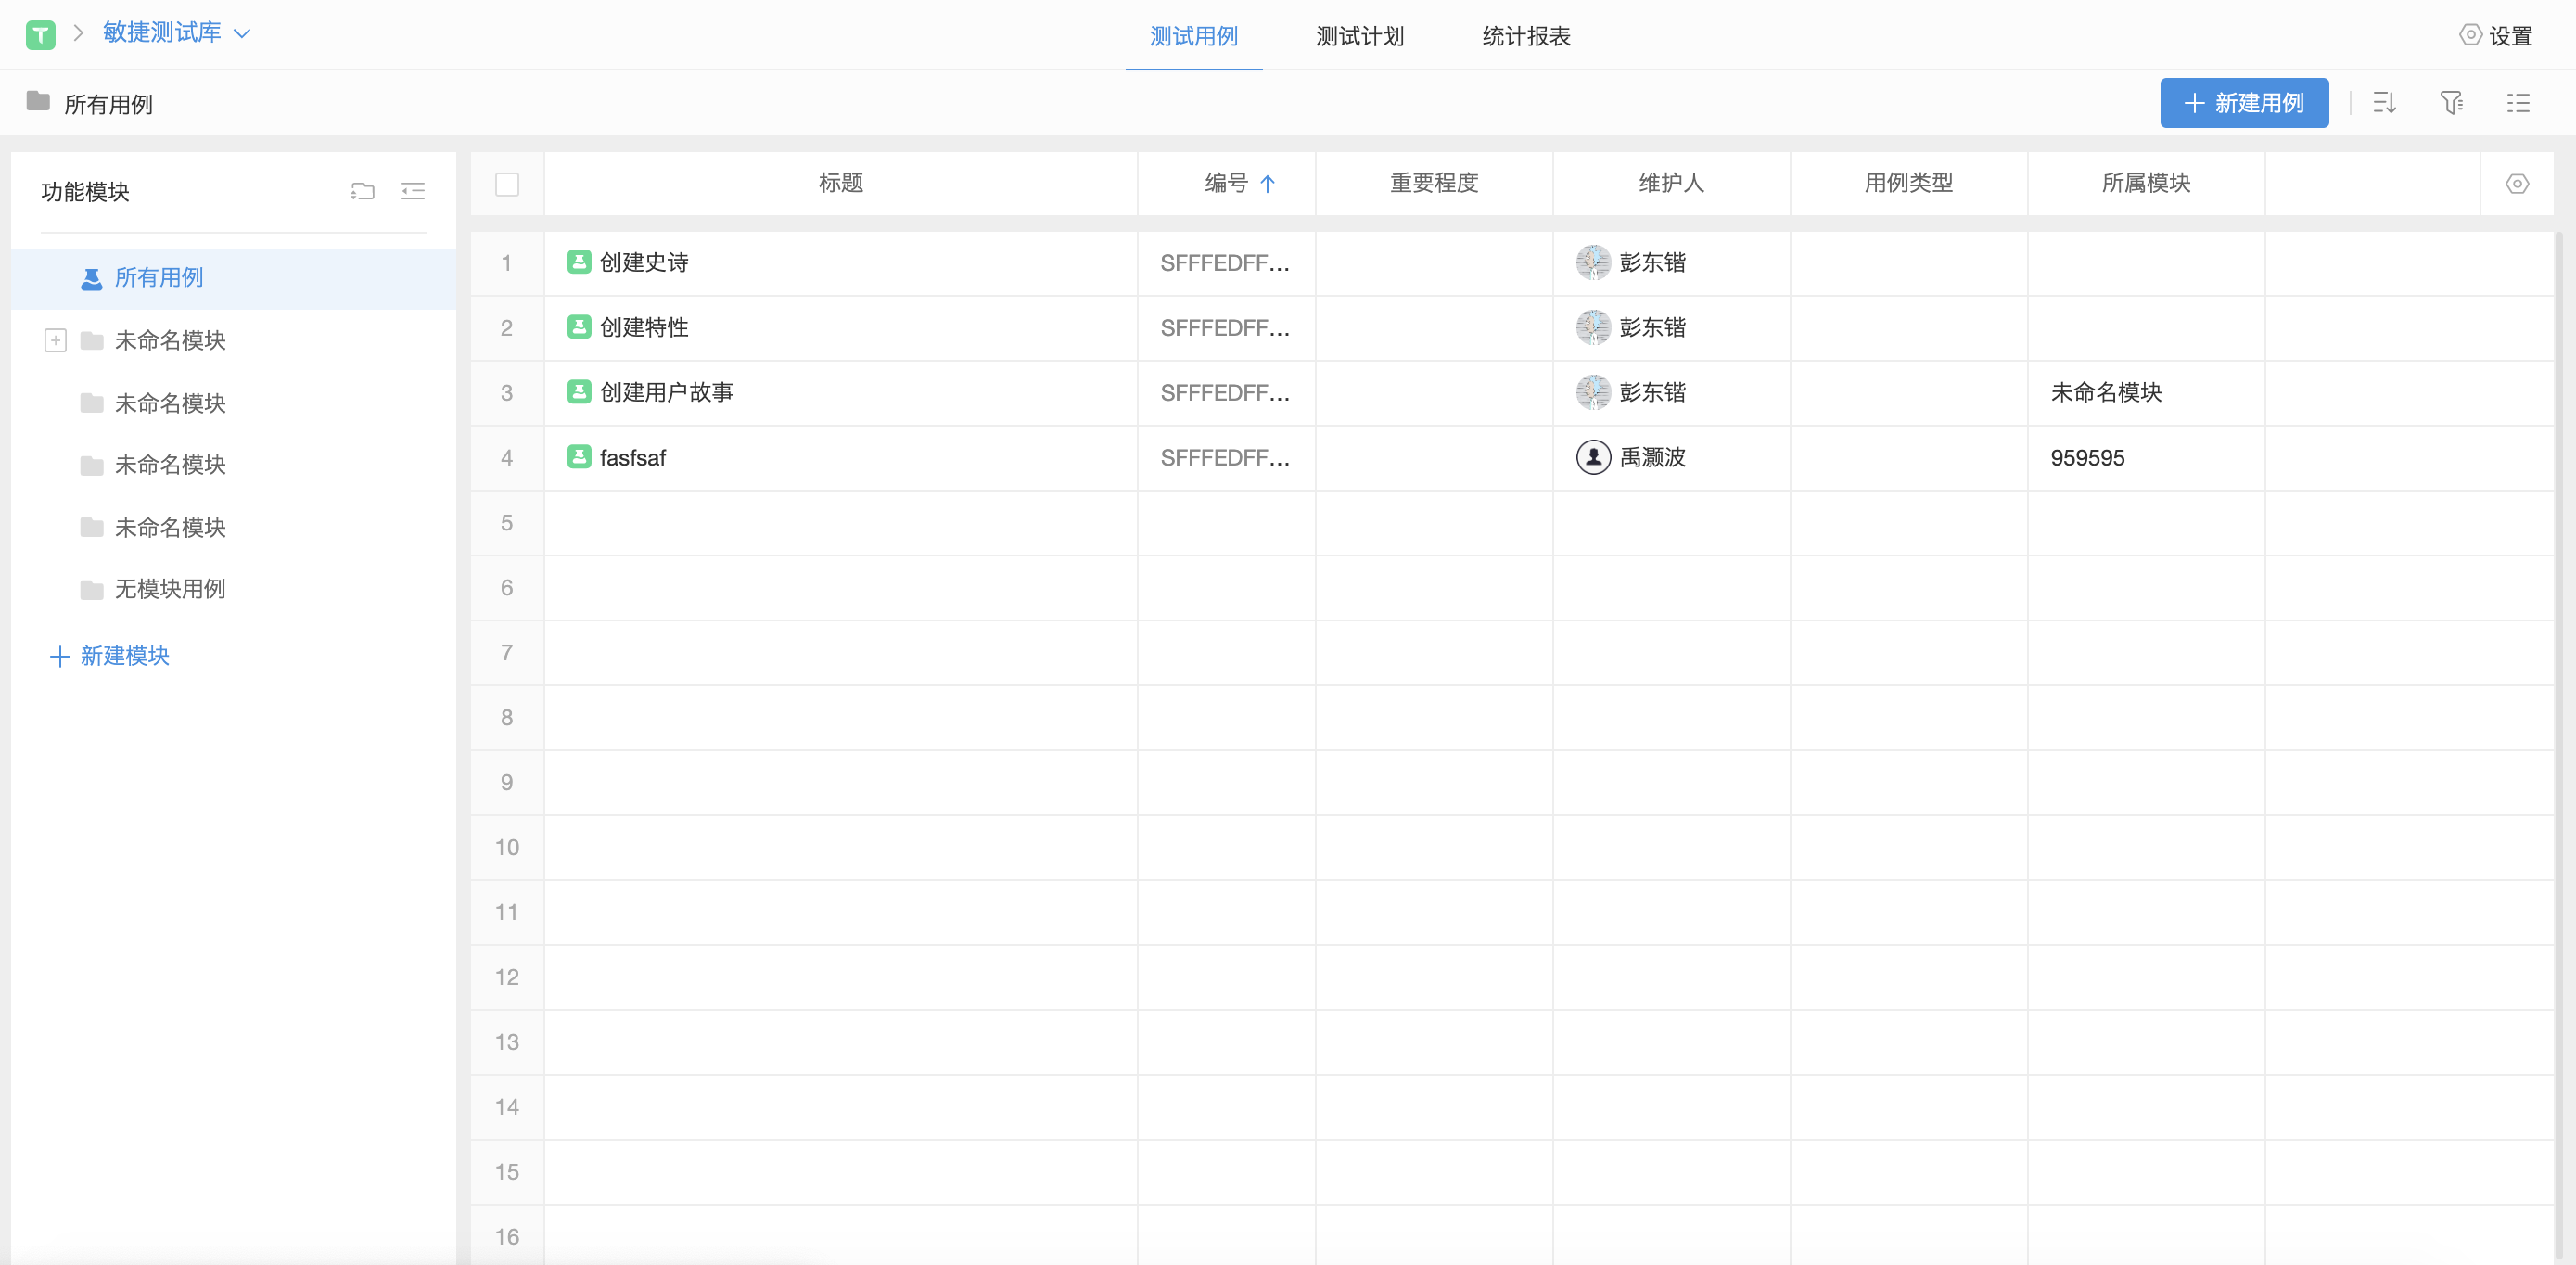Open the filter icon in top toolbar
Screen dimensions: 2576x1265
2450,103
